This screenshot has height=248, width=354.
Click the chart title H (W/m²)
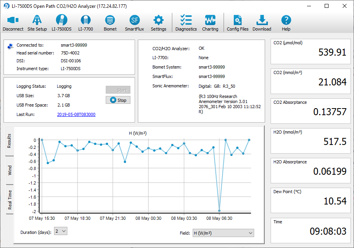click(x=138, y=133)
